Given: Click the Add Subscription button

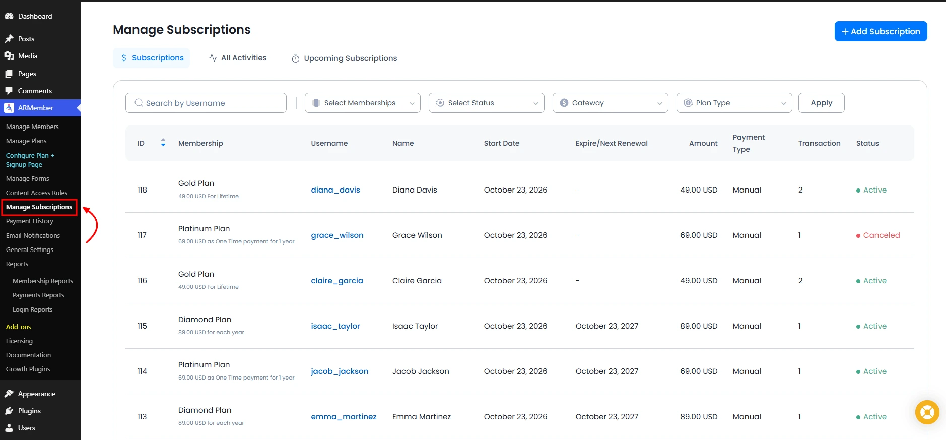Looking at the screenshot, I should (x=881, y=31).
